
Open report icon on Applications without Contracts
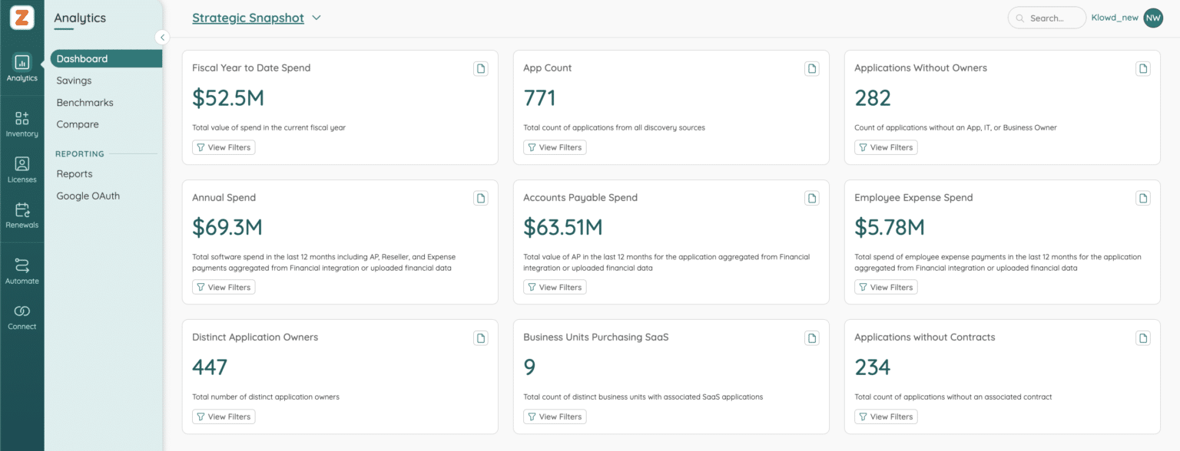pos(1143,338)
